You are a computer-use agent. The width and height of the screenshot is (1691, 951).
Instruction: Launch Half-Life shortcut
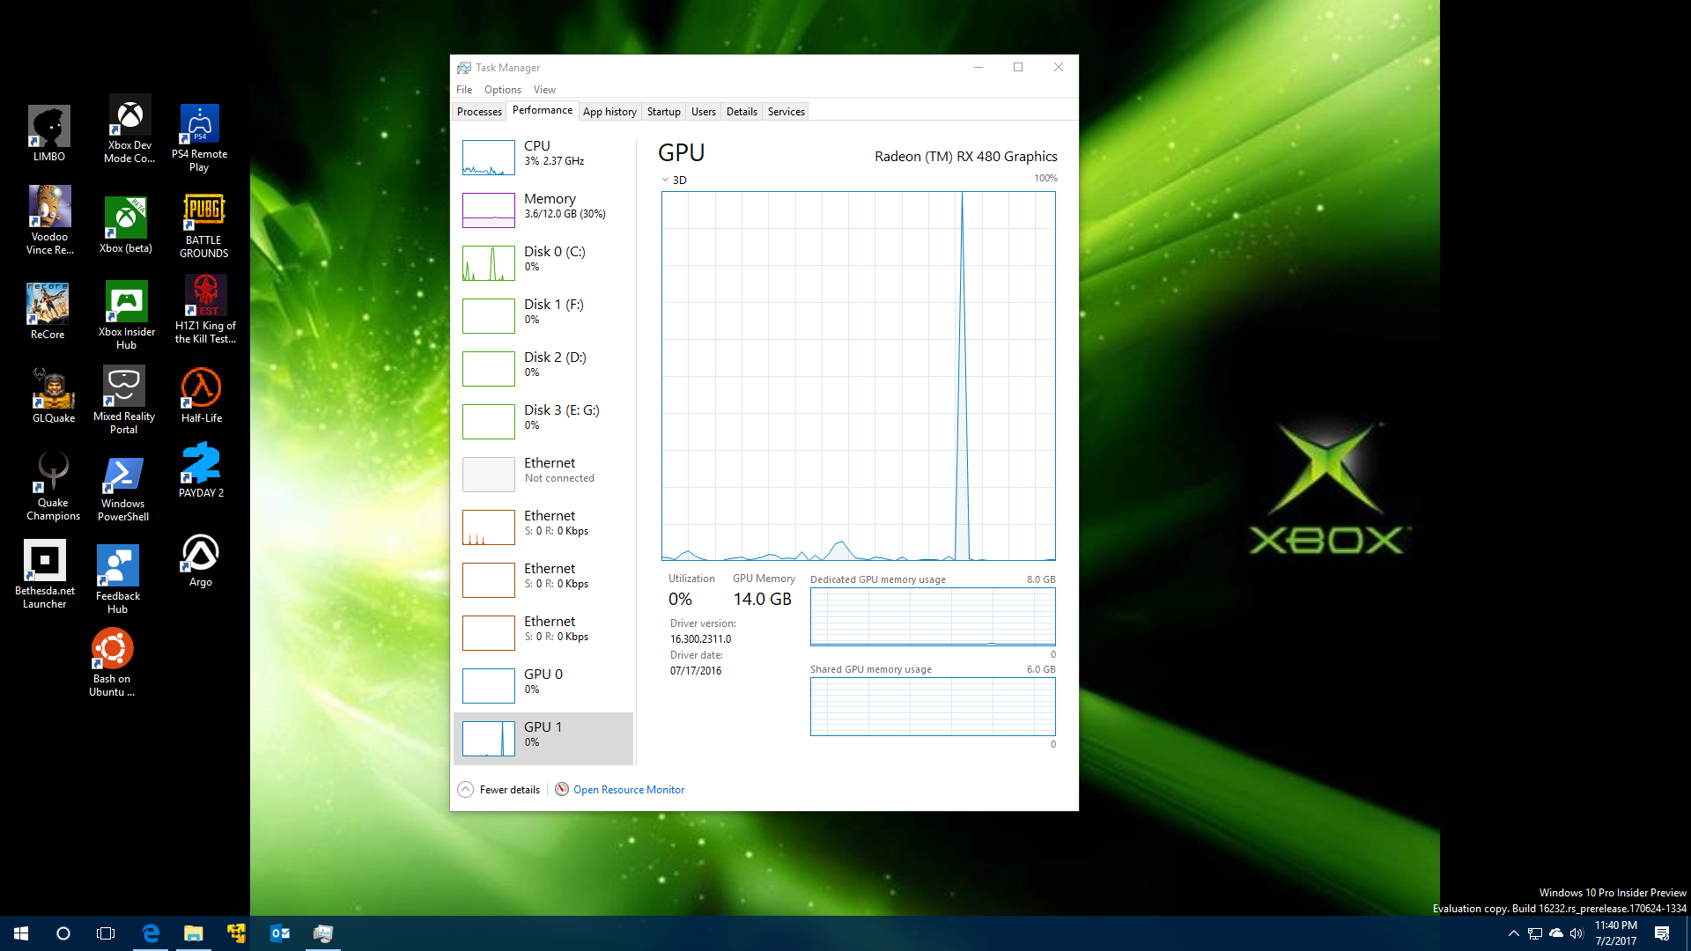click(201, 395)
